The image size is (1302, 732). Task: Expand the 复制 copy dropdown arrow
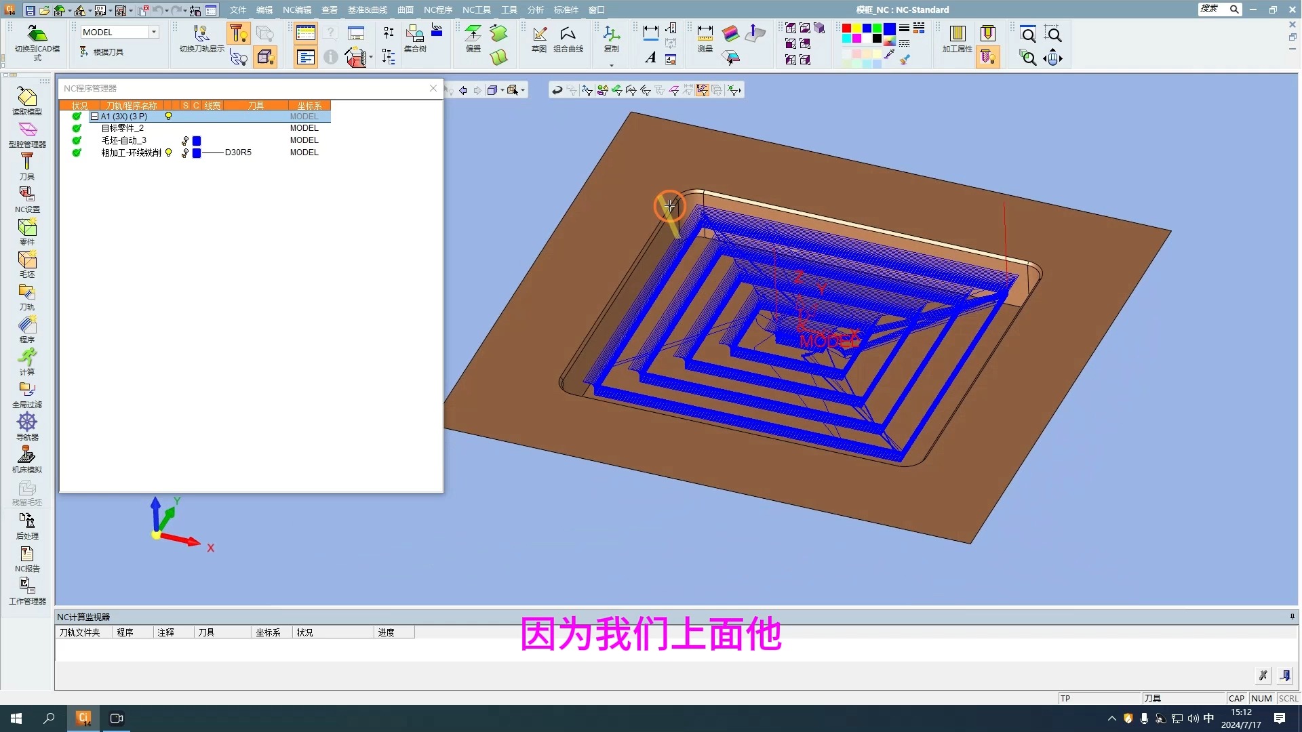click(x=612, y=65)
